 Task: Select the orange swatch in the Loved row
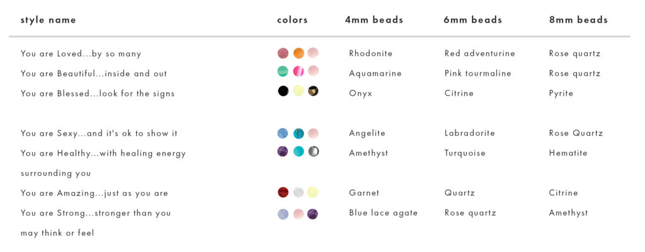(299, 53)
